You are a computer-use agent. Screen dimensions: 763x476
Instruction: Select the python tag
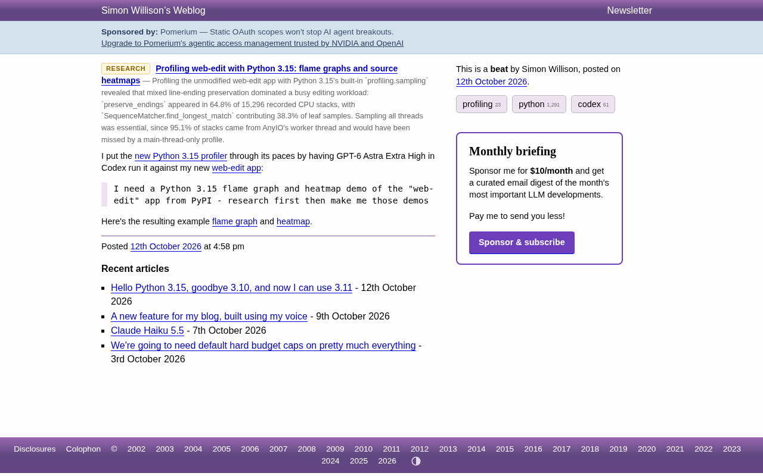pyautogui.click(x=539, y=104)
